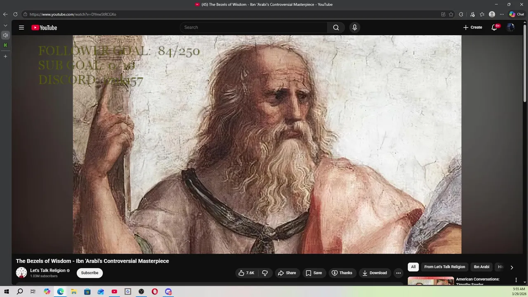Viewport: 528px width, 297px height.
Task: Focus the YouTube search field
Action: tap(254, 28)
